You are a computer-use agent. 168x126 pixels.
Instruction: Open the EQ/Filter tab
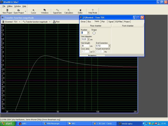119,22
